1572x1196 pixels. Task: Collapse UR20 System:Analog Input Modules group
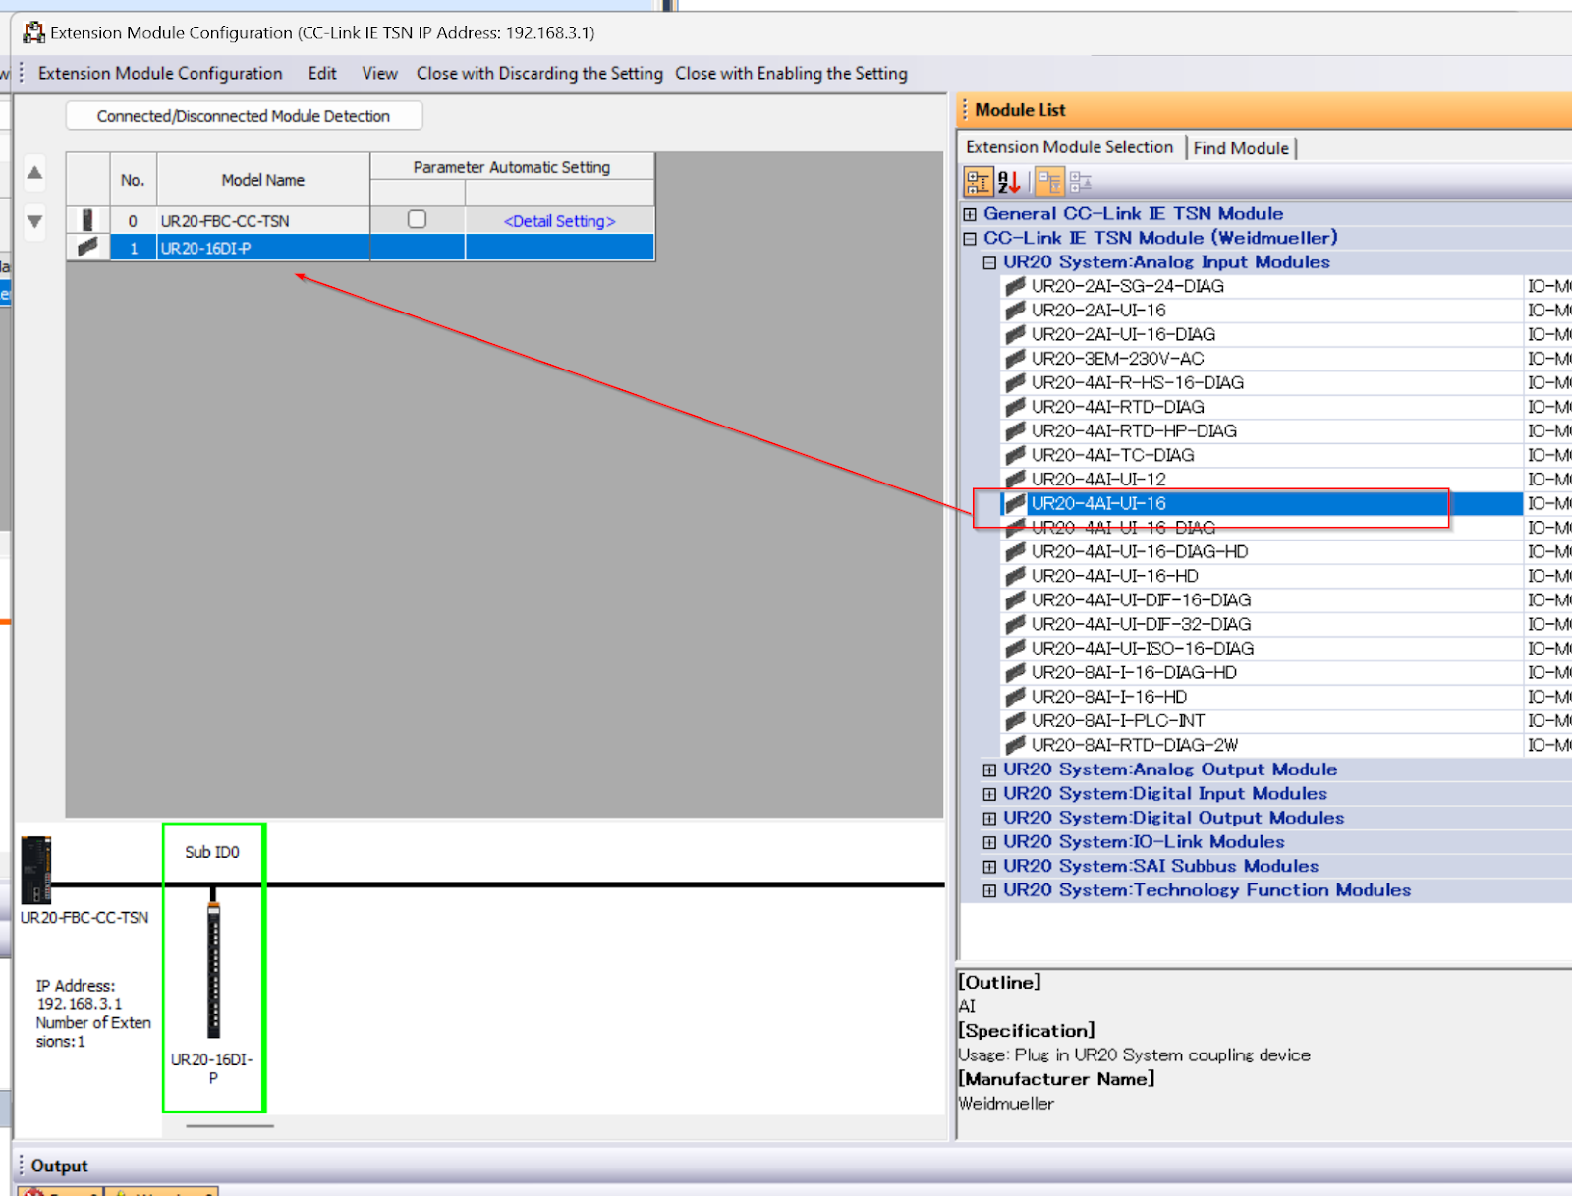point(989,262)
